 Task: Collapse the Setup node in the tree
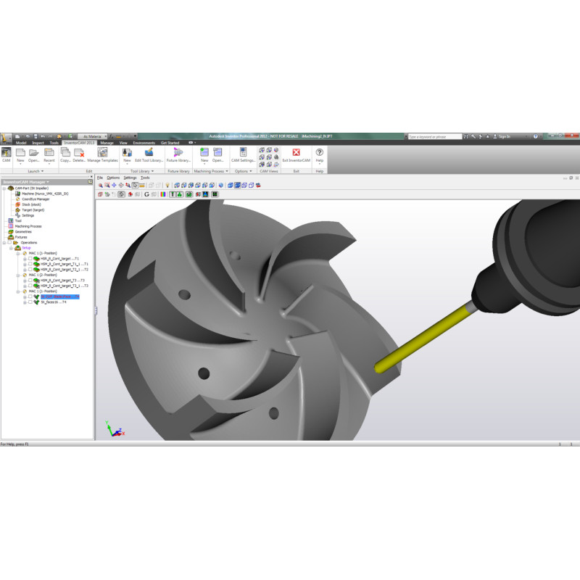pyautogui.click(x=10, y=248)
